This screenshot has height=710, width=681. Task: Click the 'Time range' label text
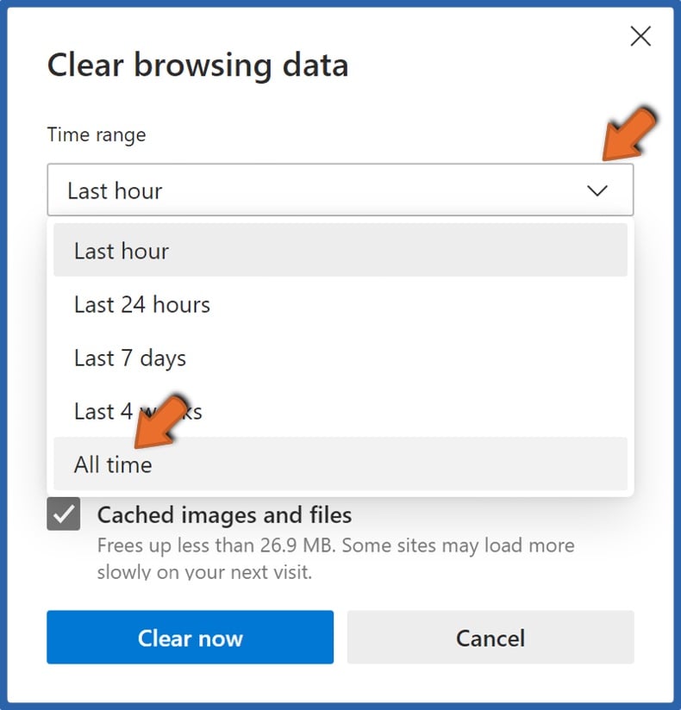click(x=96, y=134)
